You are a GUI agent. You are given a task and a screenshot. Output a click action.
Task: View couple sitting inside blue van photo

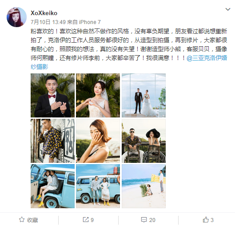pos(52,186)
